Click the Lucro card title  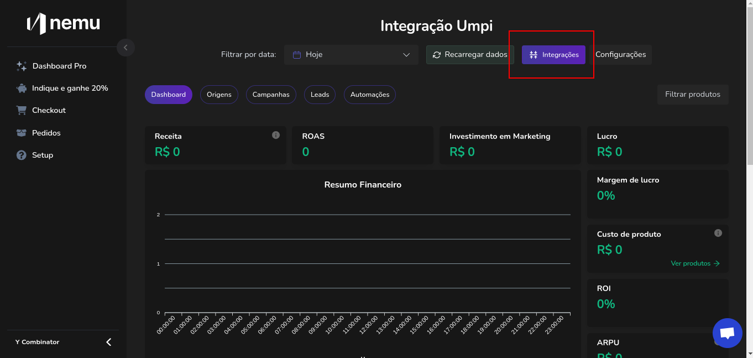607,136
